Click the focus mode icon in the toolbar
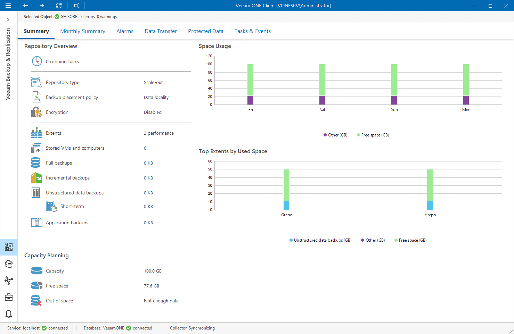 point(75,6)
